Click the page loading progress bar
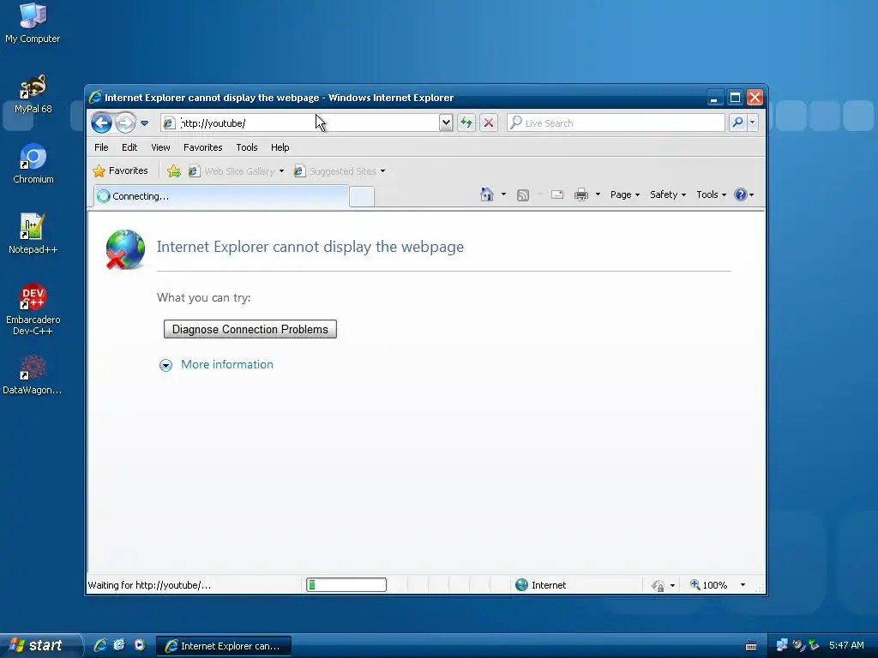The image size is (878, 658). [x=346, y=584]
